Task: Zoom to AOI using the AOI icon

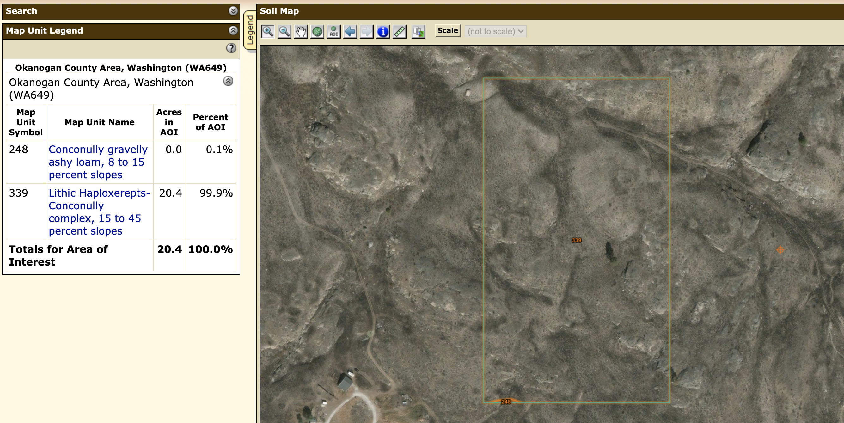Action: click(x=333, y=31)
